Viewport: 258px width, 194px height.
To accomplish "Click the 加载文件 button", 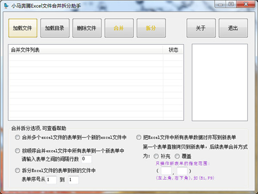I will [x=23, y=28].
